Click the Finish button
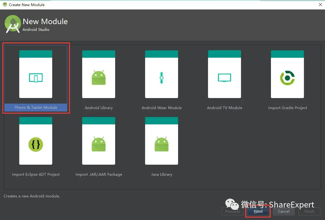The image size is (325, 220). (x=309, y=211)
